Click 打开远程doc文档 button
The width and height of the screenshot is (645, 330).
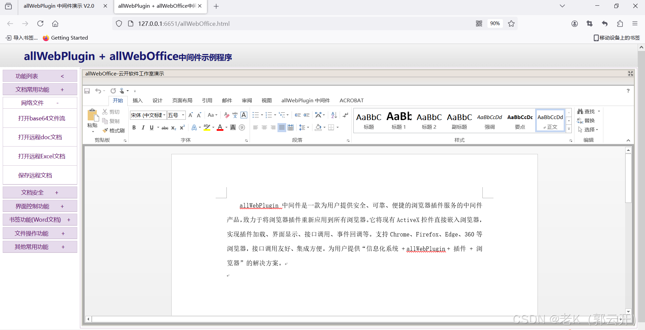tap(40, 137)
